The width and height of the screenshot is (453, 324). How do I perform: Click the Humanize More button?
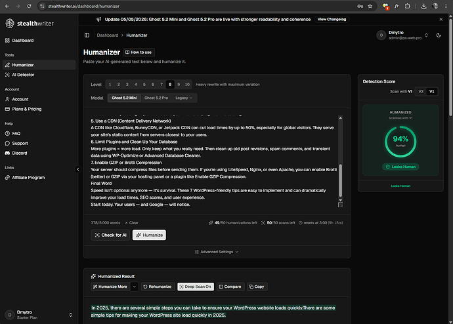pos(110,287)
